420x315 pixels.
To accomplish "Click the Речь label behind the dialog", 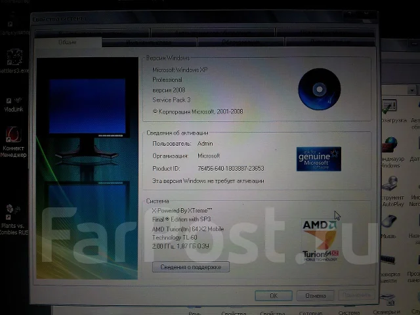I will coord(195,313).
